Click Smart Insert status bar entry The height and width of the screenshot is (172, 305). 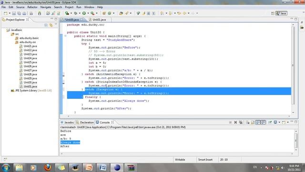(x=205, y=160)
